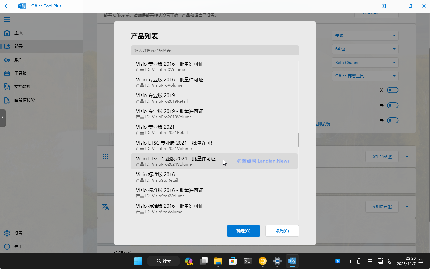Viewport: 430px width, 269px height.
Task: Open 哈希值校验 hash check page
Action: coord(7,100)
